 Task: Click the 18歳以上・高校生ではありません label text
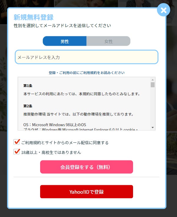pos(51,152)
